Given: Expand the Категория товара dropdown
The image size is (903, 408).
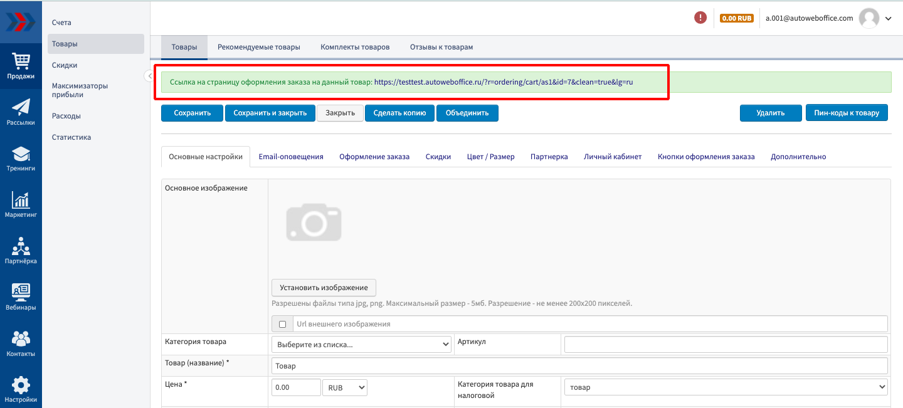Looking at the screenshot, I should pyautogui.click(x=361, y=344).
